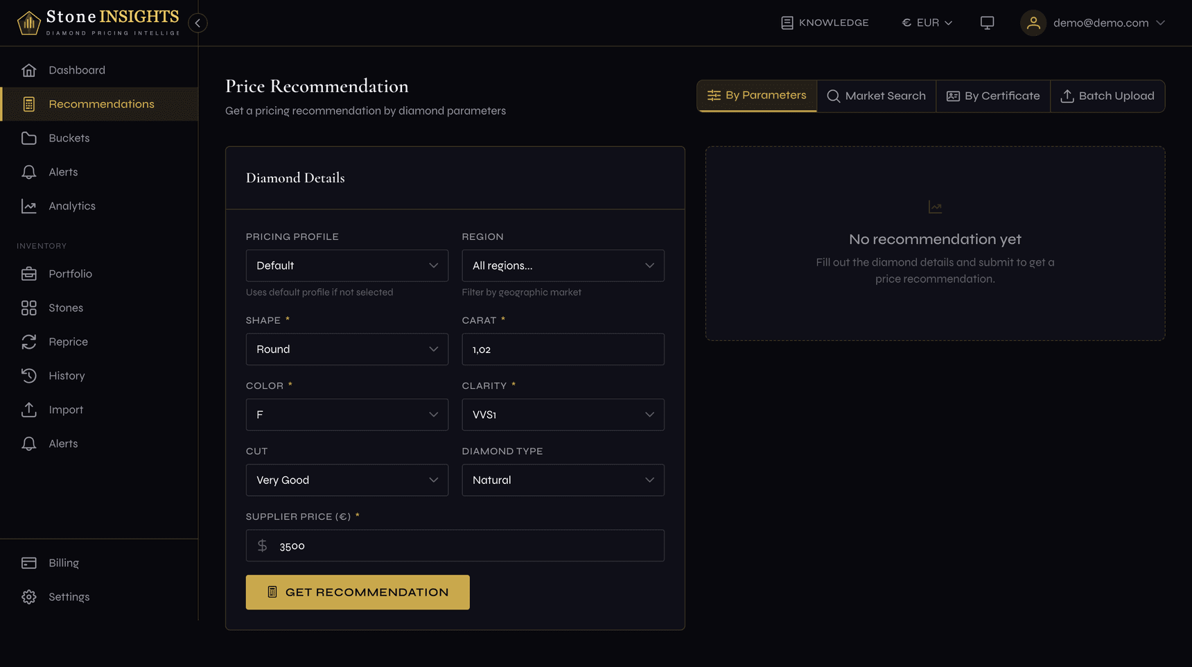The image size is (1192, 667).
Task: Open Portfolio briefcase icon
Action: (29, 274)
